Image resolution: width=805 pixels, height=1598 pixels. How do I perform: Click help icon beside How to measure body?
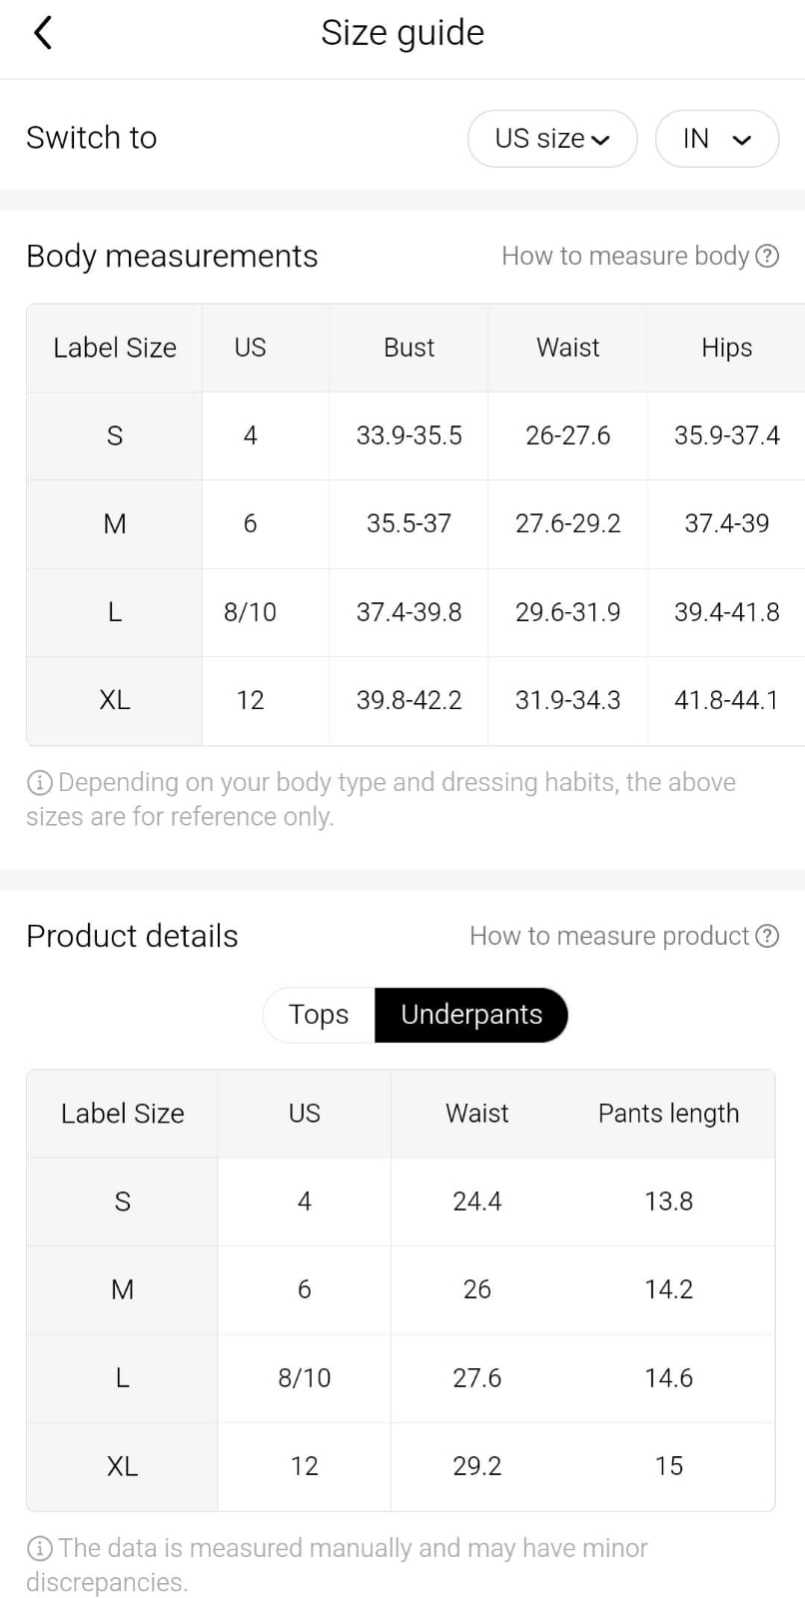pos(767,257)
